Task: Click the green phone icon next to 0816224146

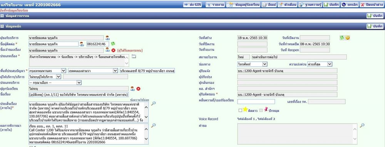Action: 113,44
